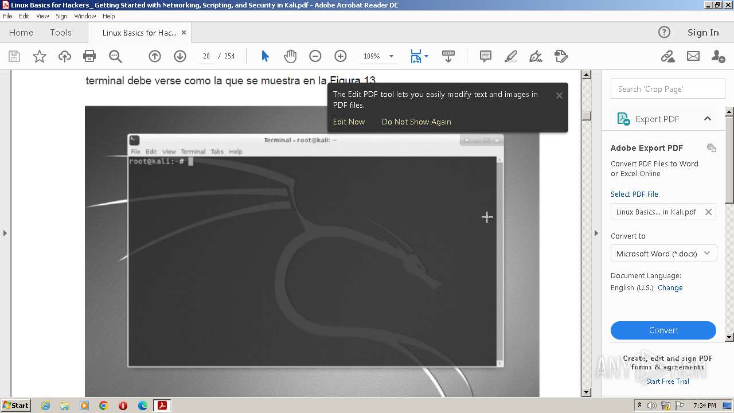Viewport: 734px width, 413px height.
Task: Remove selected PDF file with X
Action: coord(708,212)
